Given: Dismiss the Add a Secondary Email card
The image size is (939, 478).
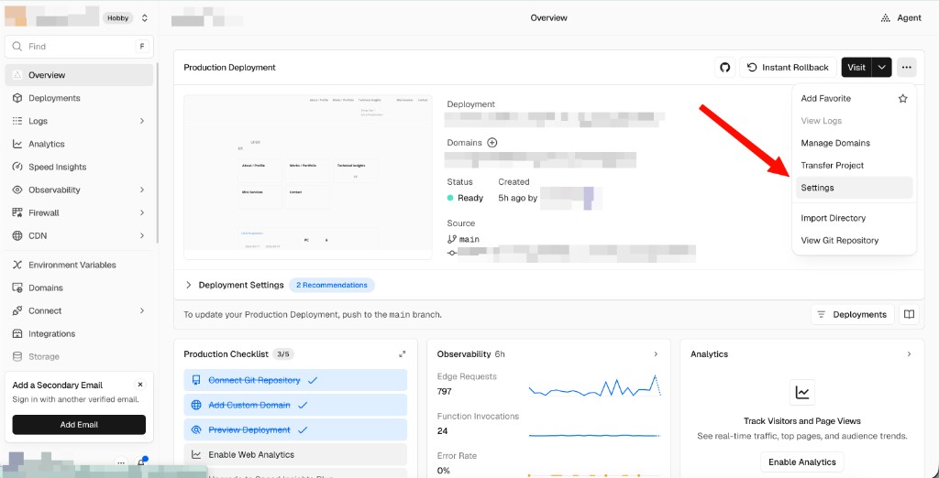Looking at the screenshot, I should click(140, 385).
